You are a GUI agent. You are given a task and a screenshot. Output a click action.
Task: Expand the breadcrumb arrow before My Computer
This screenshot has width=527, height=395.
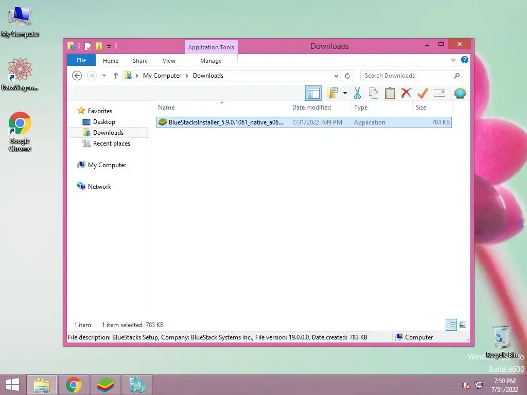[x=137, y=76]
